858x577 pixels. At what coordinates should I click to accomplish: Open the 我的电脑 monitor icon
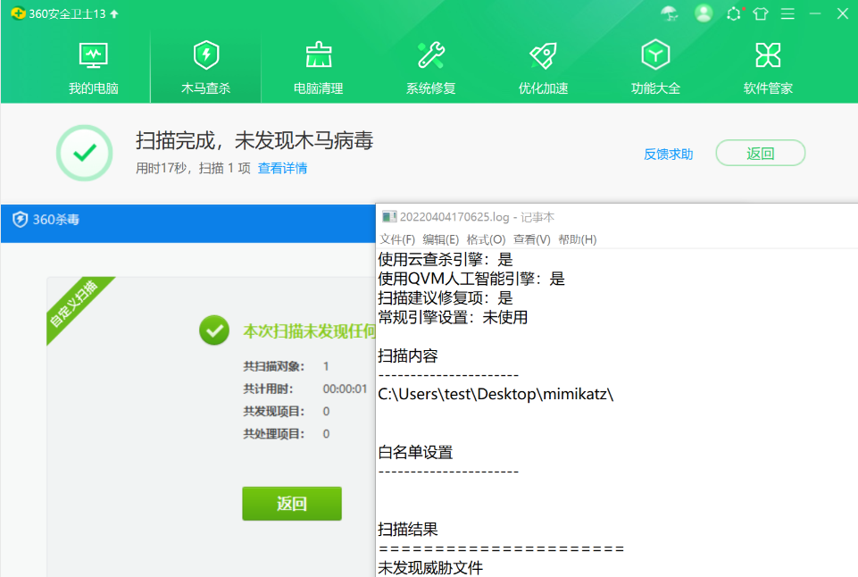click(94, 55)
